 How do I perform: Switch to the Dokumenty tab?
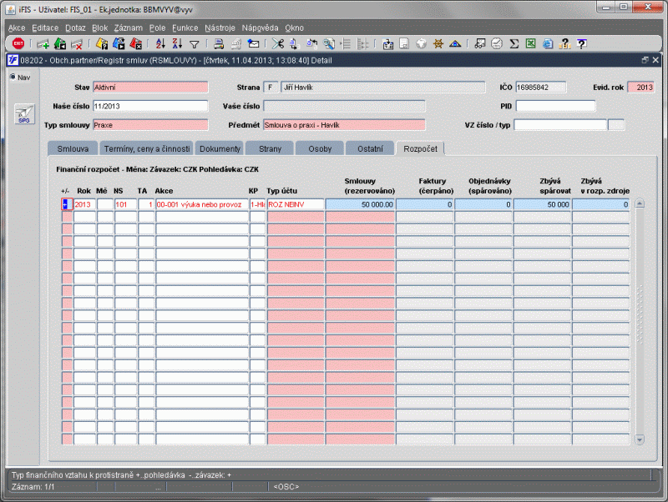(x=220, y=148)
